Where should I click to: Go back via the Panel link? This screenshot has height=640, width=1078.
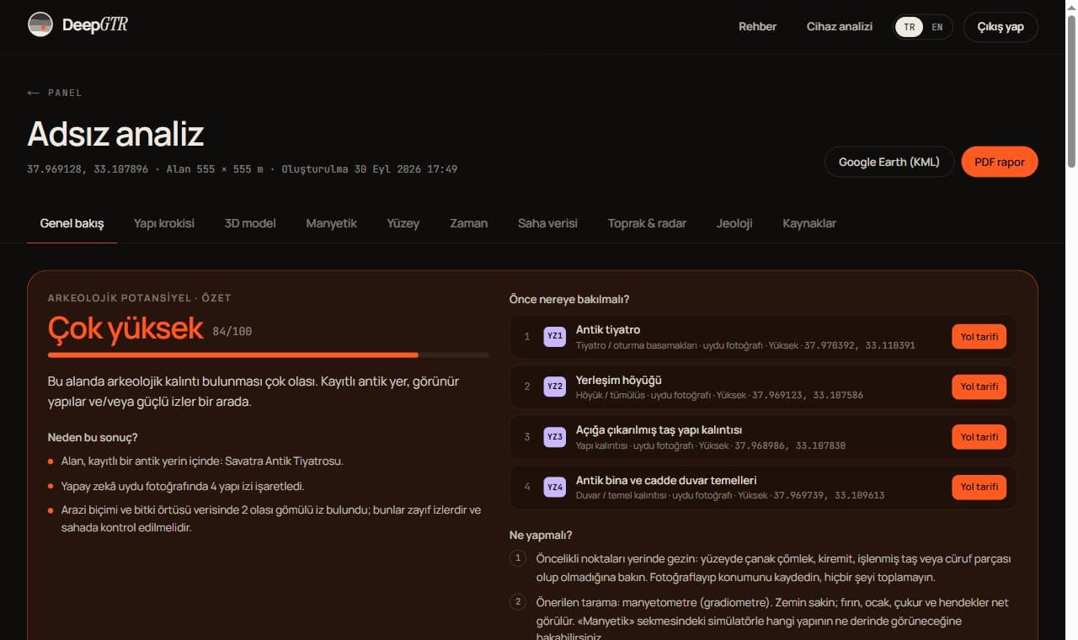55,93
